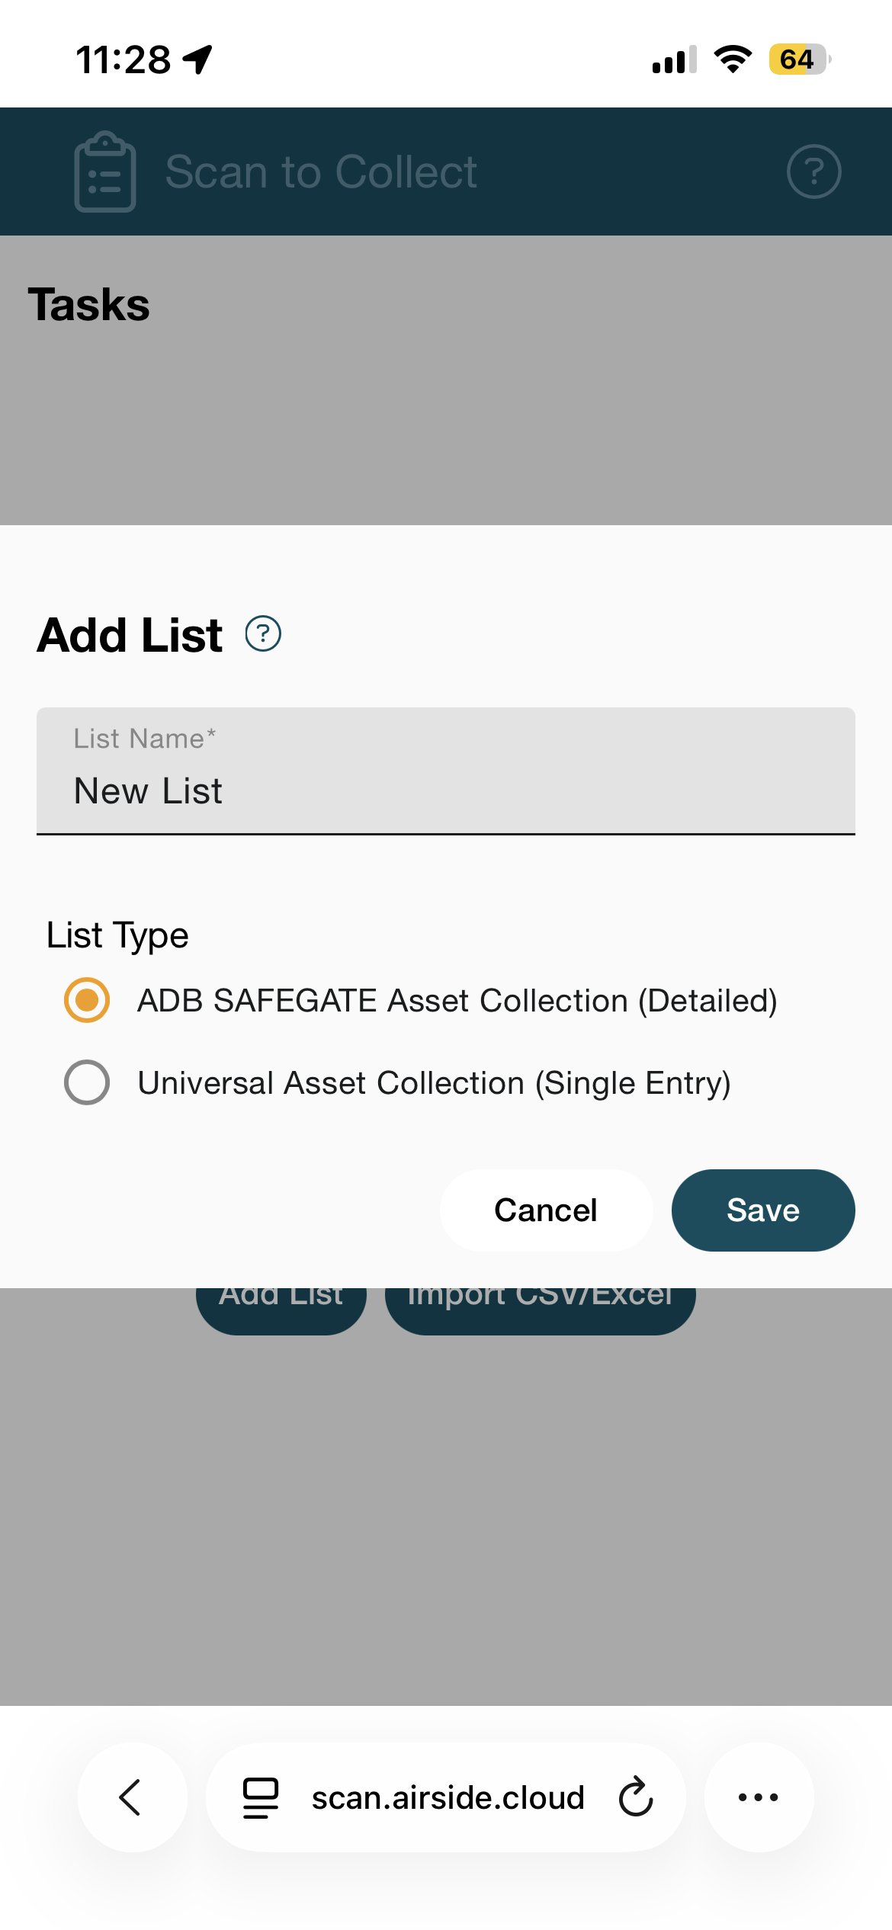
Task: Click the clipboard logo icon in header
Action: coord(105,172)
